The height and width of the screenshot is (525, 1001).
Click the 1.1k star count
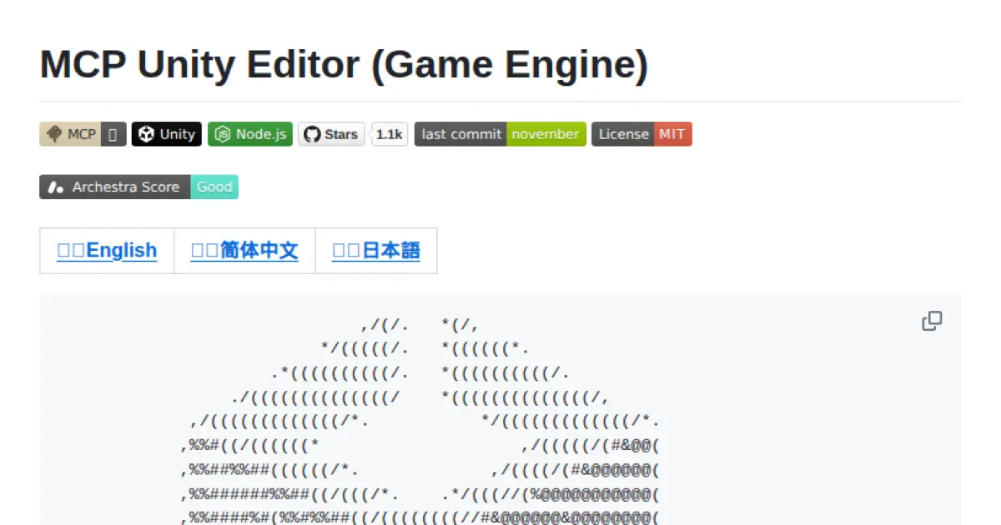388,133
